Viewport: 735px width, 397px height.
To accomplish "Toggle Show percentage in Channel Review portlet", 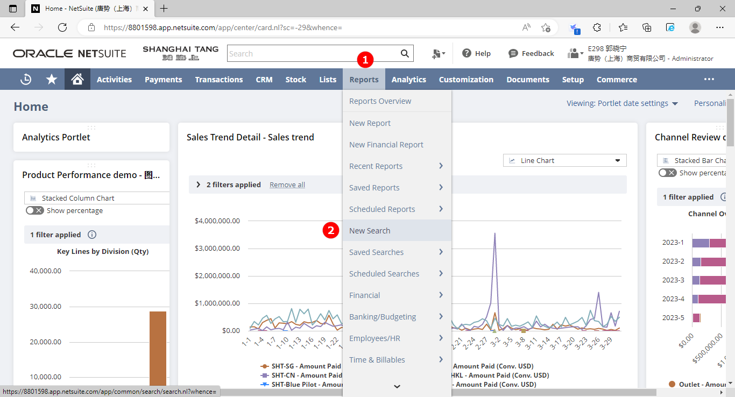I will pos(668,173).
